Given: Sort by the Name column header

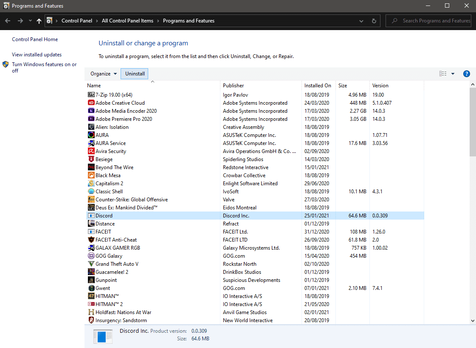Looking at the screenshot, I should point(153,86).
